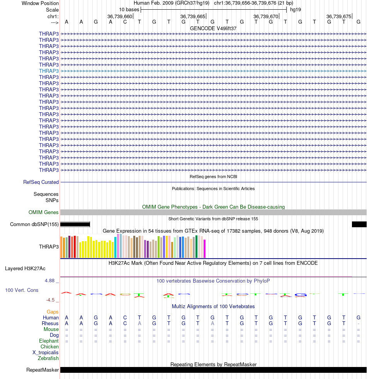Select the light-blue highlighted THRAP3 transcript label
The image size is (367, 379).
(49, 71)
